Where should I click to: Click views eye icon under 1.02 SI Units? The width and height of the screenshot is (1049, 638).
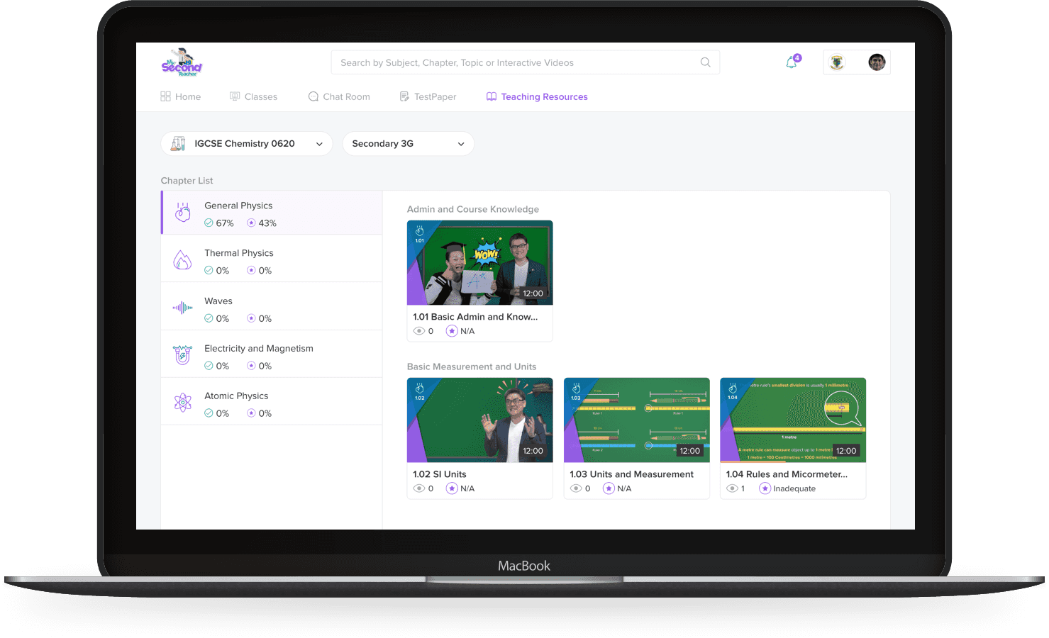click(419, 488)
